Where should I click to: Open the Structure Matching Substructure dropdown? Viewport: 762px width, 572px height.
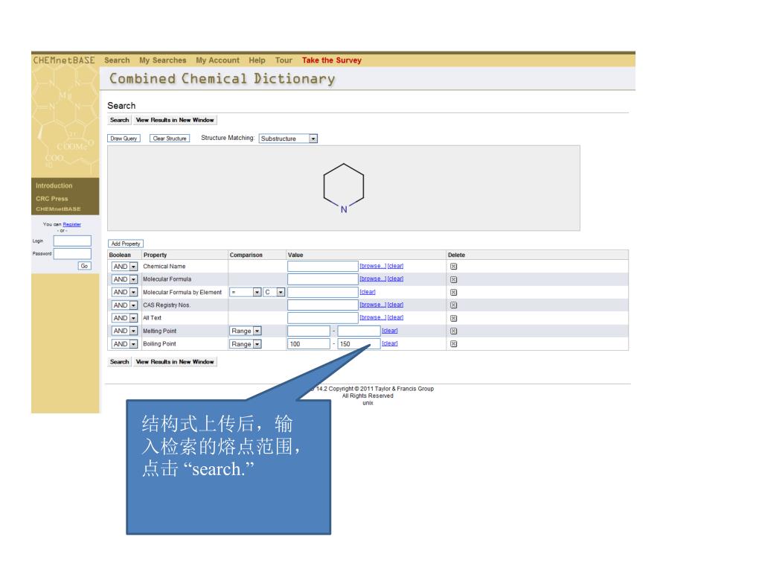pos(288,139)
